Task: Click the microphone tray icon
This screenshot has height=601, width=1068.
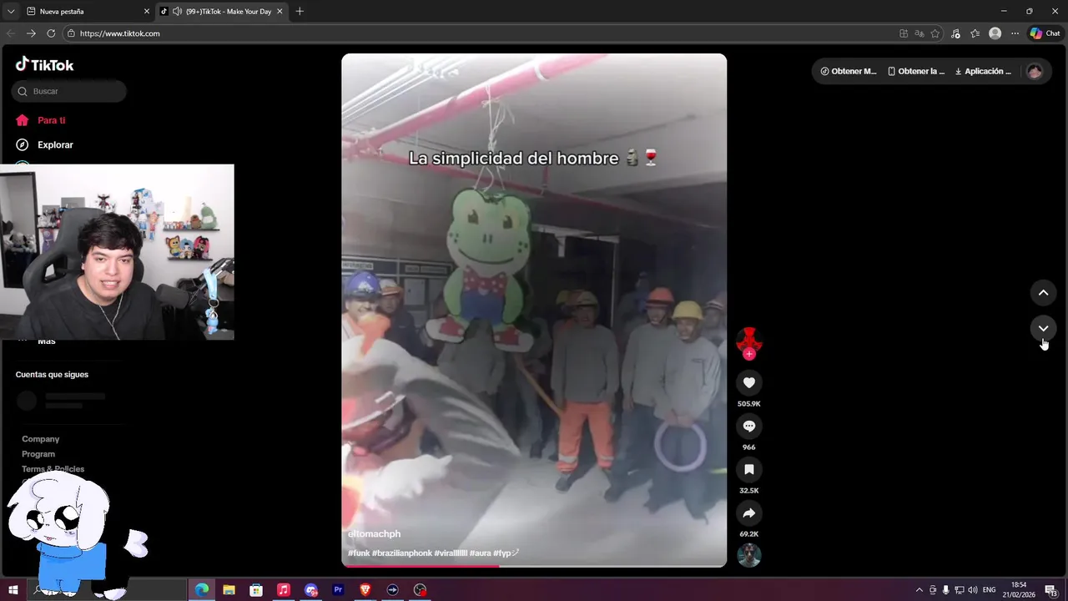Action: [945, 590]
